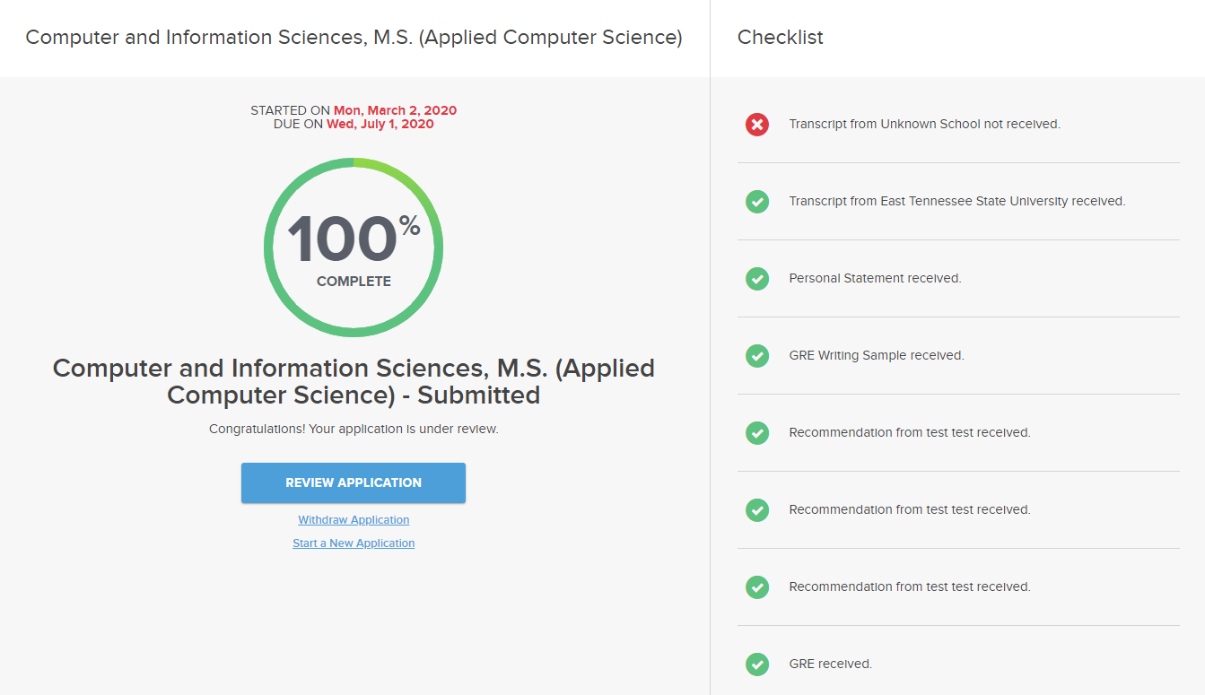
Task: Click green check next to GRE received
Action: click(x=757, y=665)
